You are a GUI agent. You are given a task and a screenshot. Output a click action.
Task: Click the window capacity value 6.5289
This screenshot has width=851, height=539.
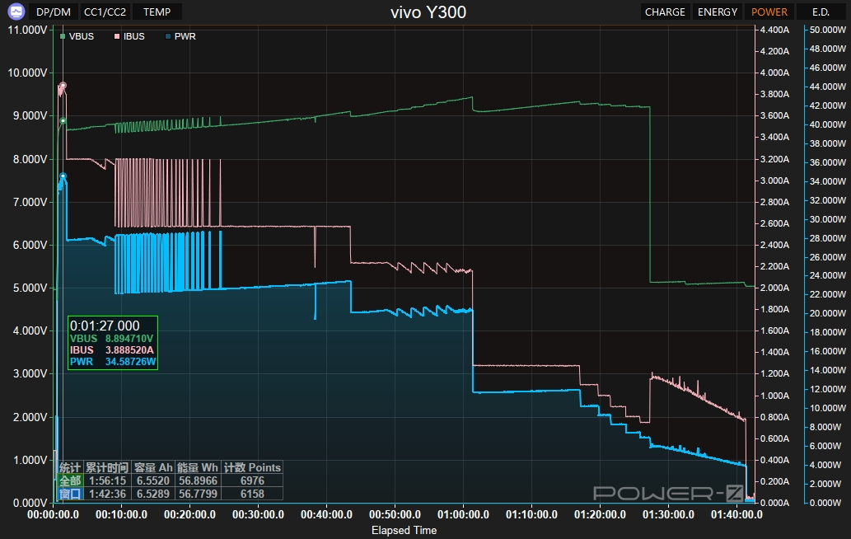tap(153, 494)
